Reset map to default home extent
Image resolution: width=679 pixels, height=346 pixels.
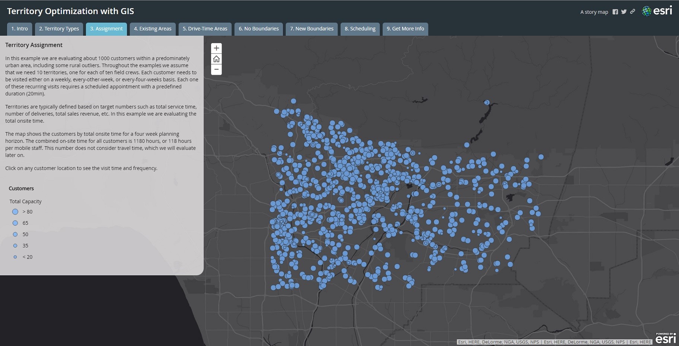pyautogui.click(x=216, y=59)
